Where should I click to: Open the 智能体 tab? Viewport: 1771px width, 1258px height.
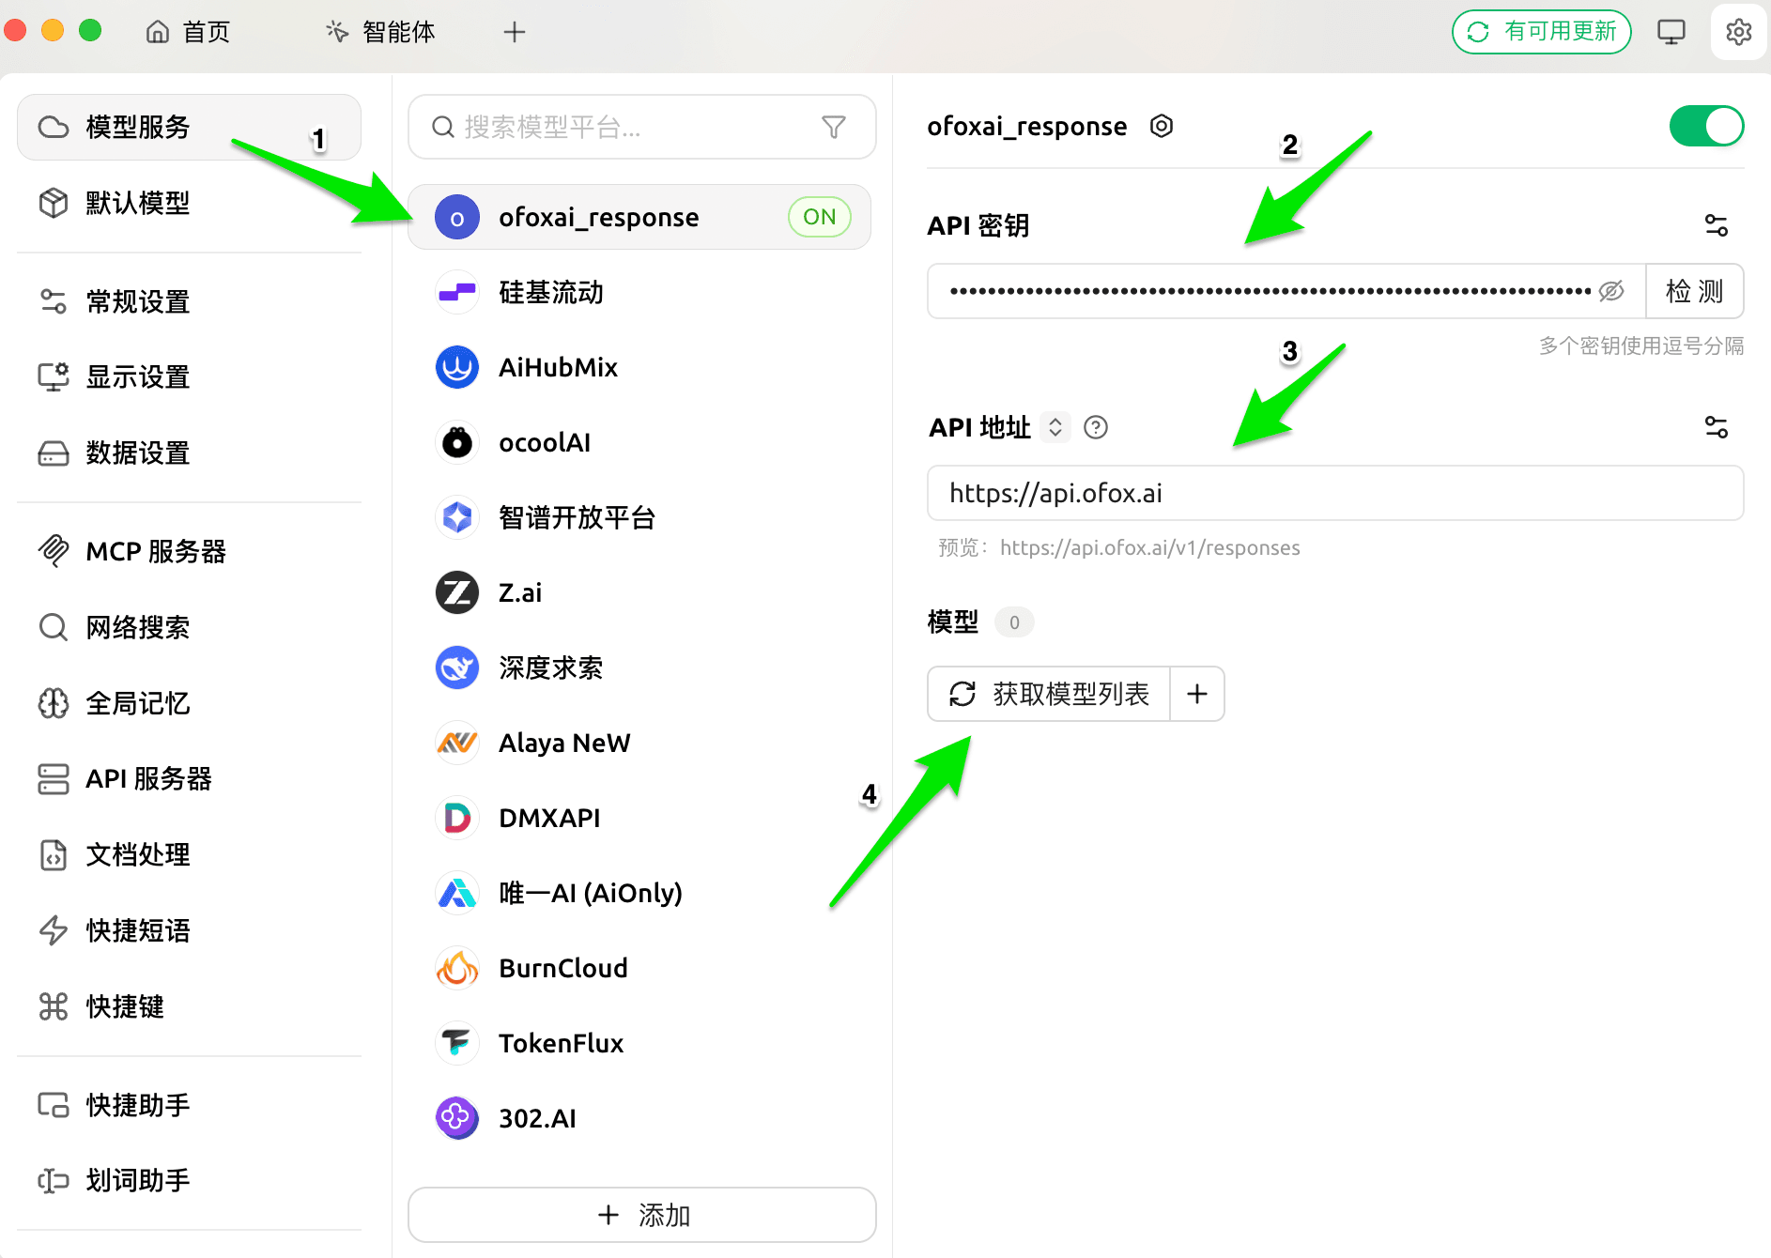click(380, 32)
